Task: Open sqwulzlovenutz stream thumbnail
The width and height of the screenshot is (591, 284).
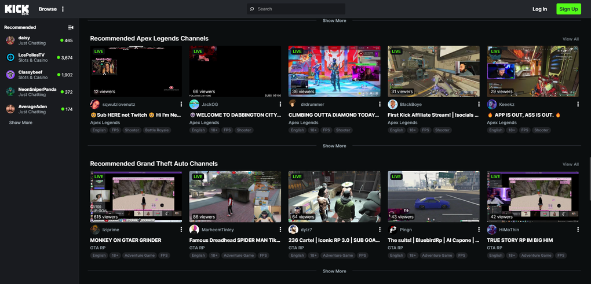Action: pos(136,72)
